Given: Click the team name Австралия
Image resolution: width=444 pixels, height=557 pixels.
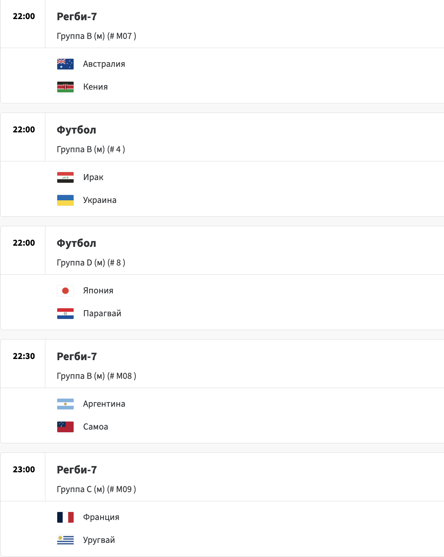Looking at the screenshot, I should (x=104, y=64).
